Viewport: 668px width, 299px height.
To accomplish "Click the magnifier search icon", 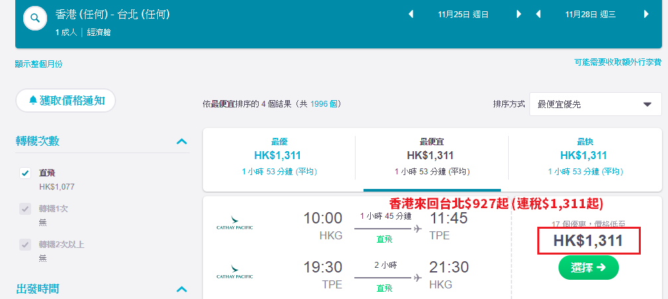I will [35, 19].
